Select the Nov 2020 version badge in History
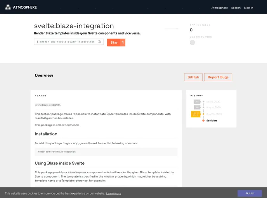 click(197, 102)
